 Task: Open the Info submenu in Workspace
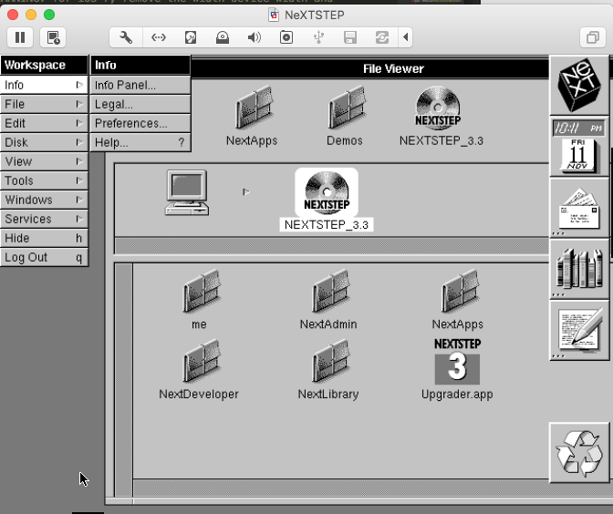(x=44, y=85)
